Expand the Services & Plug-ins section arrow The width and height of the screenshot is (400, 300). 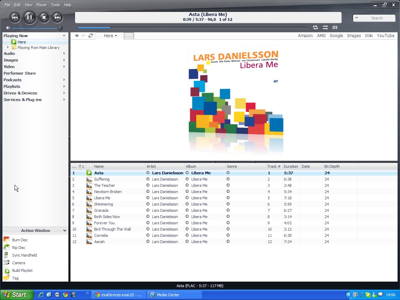point(64,100)
